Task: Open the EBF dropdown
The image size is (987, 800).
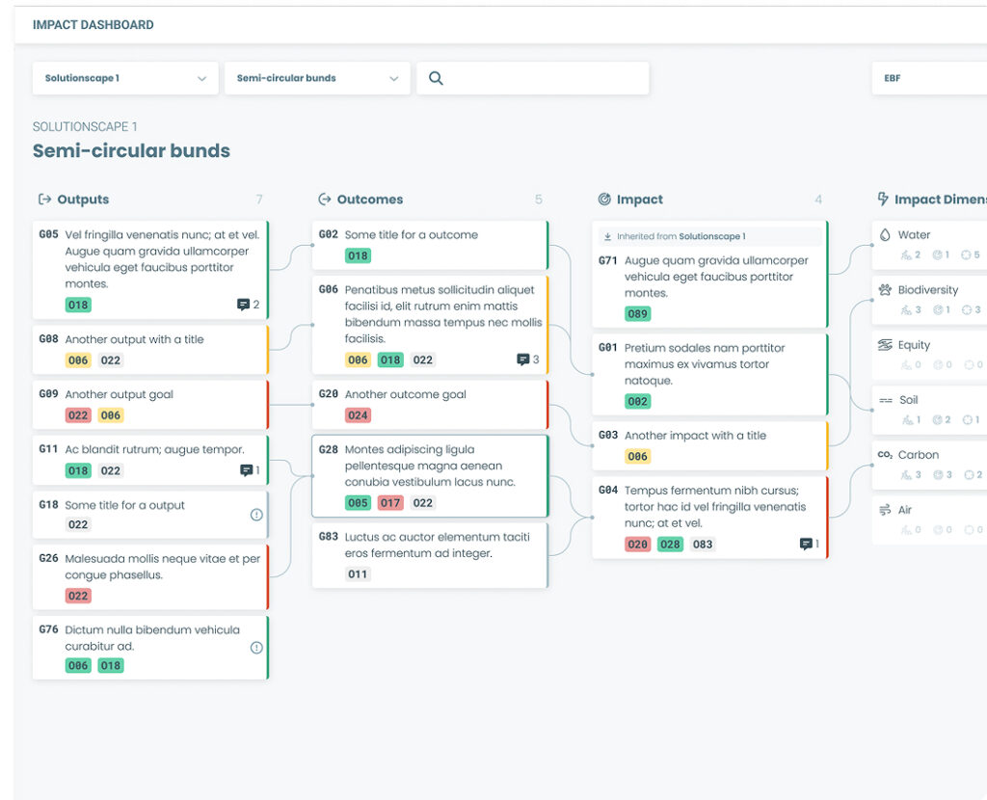Action: coord(928,79)
